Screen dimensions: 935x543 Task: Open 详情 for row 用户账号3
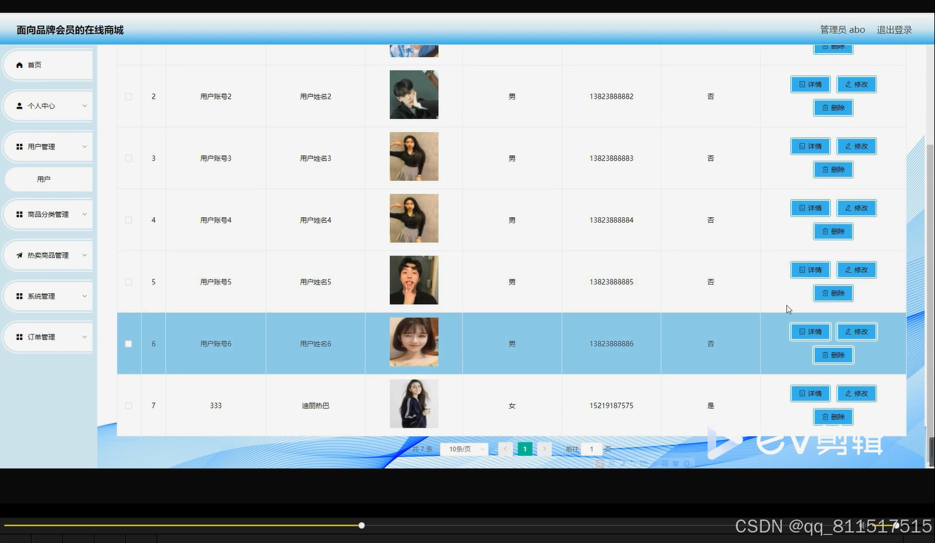(x=810, y=146)
